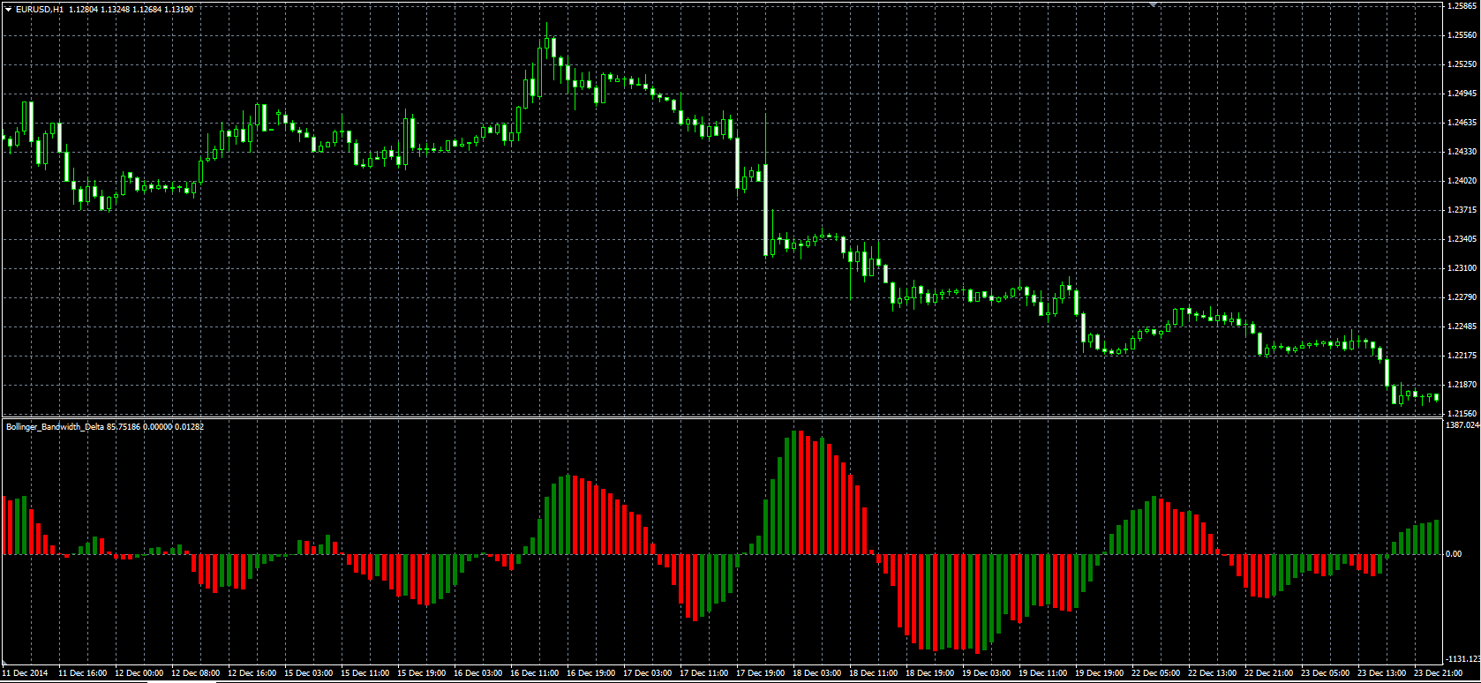1481x683 pixels.
Task: Click the 1.24945 price on the scale
Action: 1462,94
